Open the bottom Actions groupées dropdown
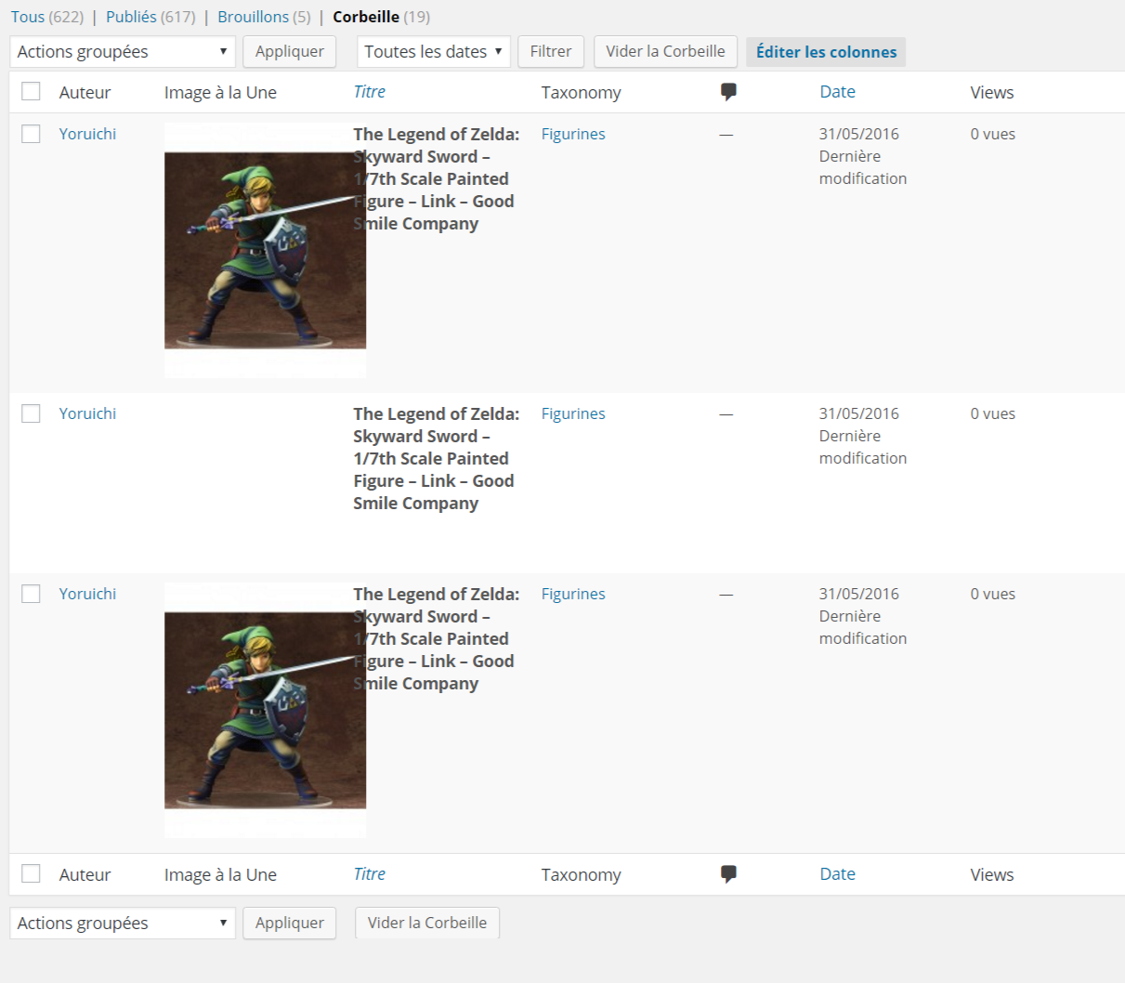1125x983 pixels. coord(123,924)
